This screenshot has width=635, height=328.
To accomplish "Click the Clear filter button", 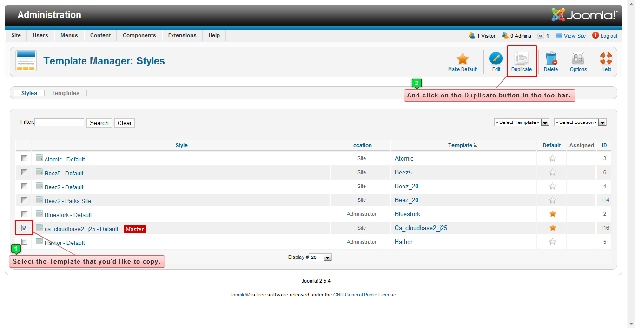I will (125, 123).
